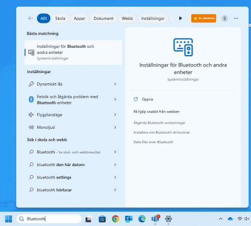Open the Settings gear in taskbar
The image size is (251, 226).
[x=169, y=219]
